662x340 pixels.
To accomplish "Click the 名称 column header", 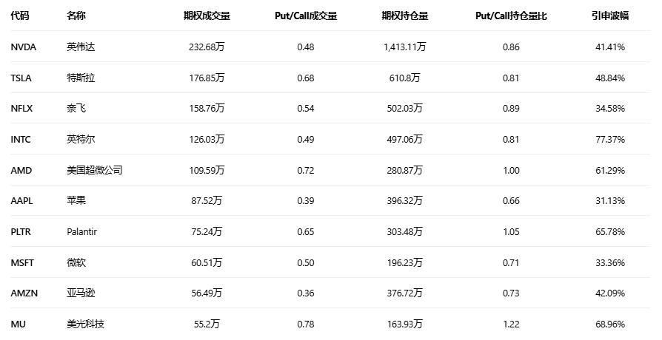I will coord(76,16).
